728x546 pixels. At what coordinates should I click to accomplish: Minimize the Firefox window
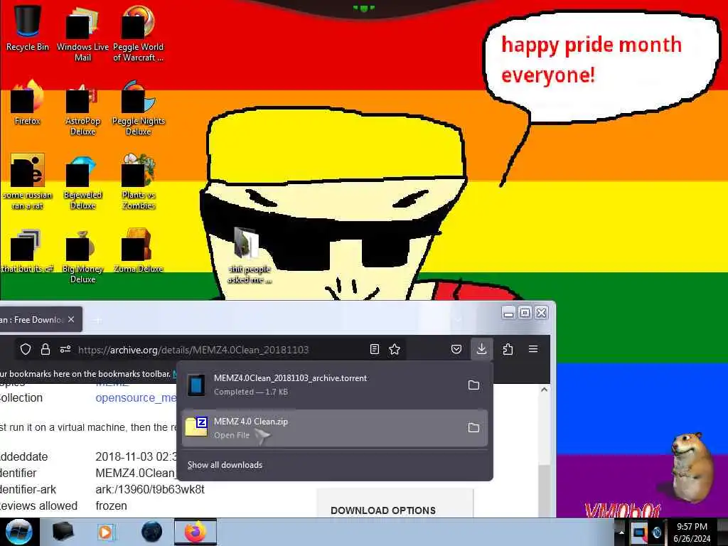point(508,313)
